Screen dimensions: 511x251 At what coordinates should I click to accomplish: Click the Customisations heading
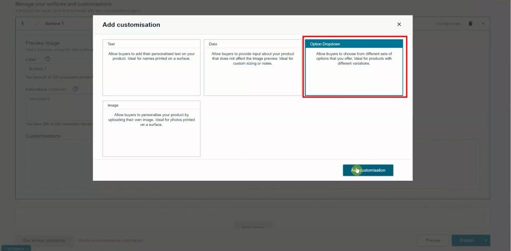(43, 136)
